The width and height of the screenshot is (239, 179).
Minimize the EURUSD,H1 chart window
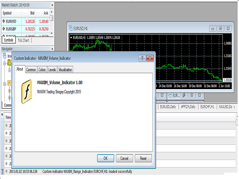pyautogui.click(x=212, y=29)
